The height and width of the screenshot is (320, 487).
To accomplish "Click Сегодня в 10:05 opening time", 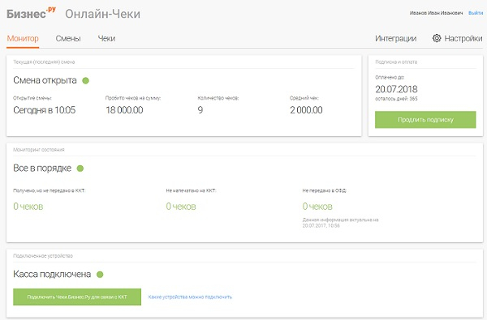I will [44, 110].
